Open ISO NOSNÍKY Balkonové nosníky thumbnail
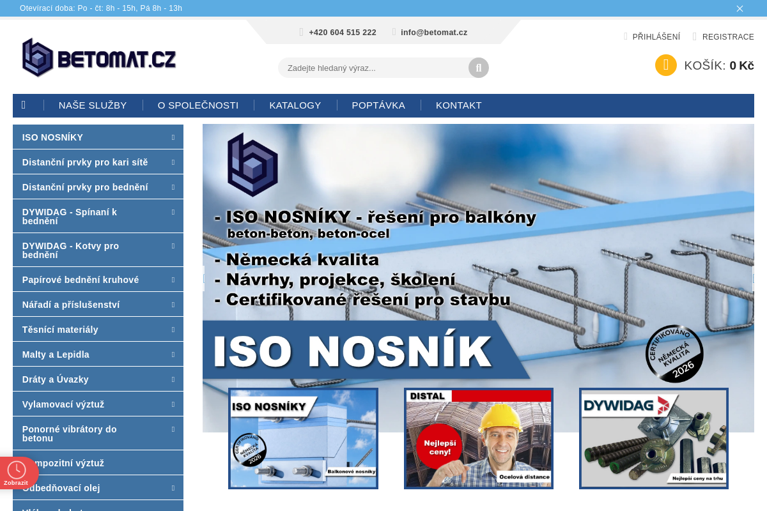 (x=303, y=438)
